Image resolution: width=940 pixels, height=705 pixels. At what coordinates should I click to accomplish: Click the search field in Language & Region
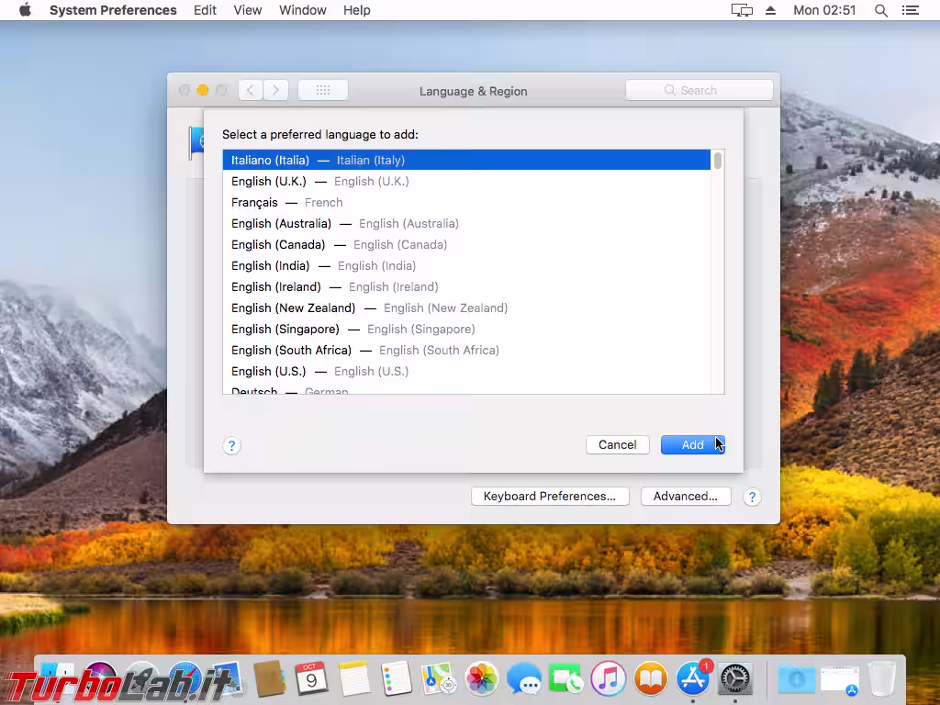tap(699, 89)
